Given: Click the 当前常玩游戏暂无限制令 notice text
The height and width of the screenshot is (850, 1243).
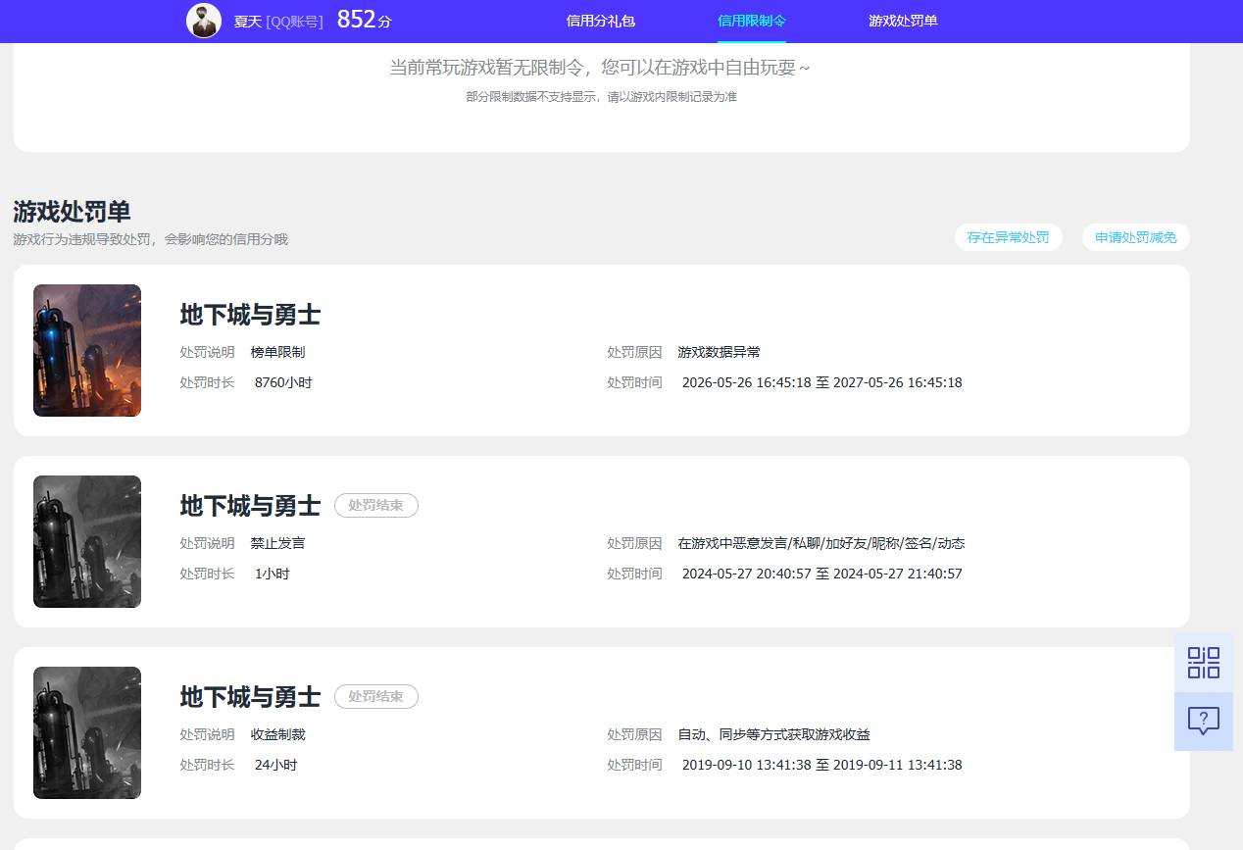Looking at the screenshot, I should click(600, 68).
